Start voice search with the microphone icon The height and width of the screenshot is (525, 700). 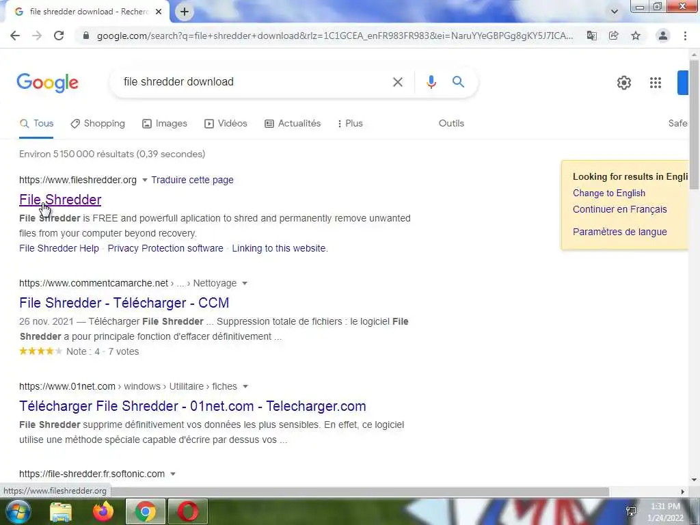coord(431,82)
